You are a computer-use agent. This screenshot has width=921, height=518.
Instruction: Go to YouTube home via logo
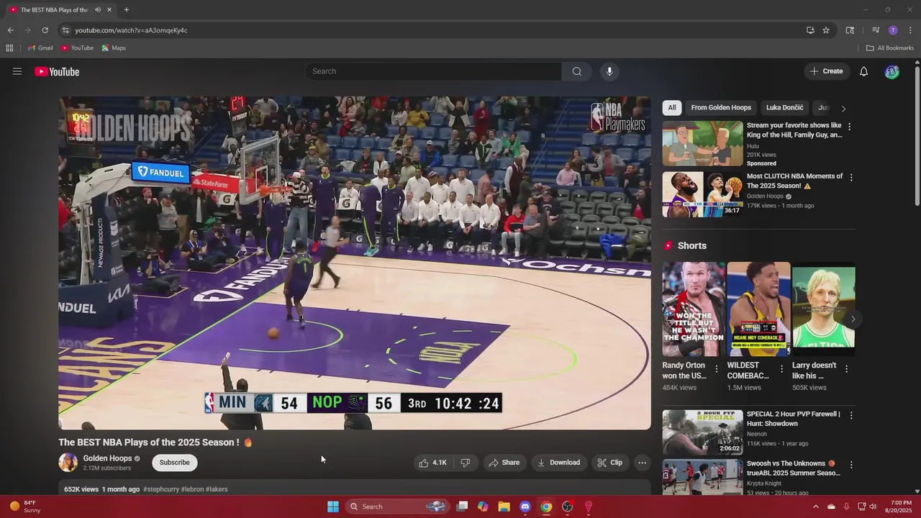[x=57, y=71]
